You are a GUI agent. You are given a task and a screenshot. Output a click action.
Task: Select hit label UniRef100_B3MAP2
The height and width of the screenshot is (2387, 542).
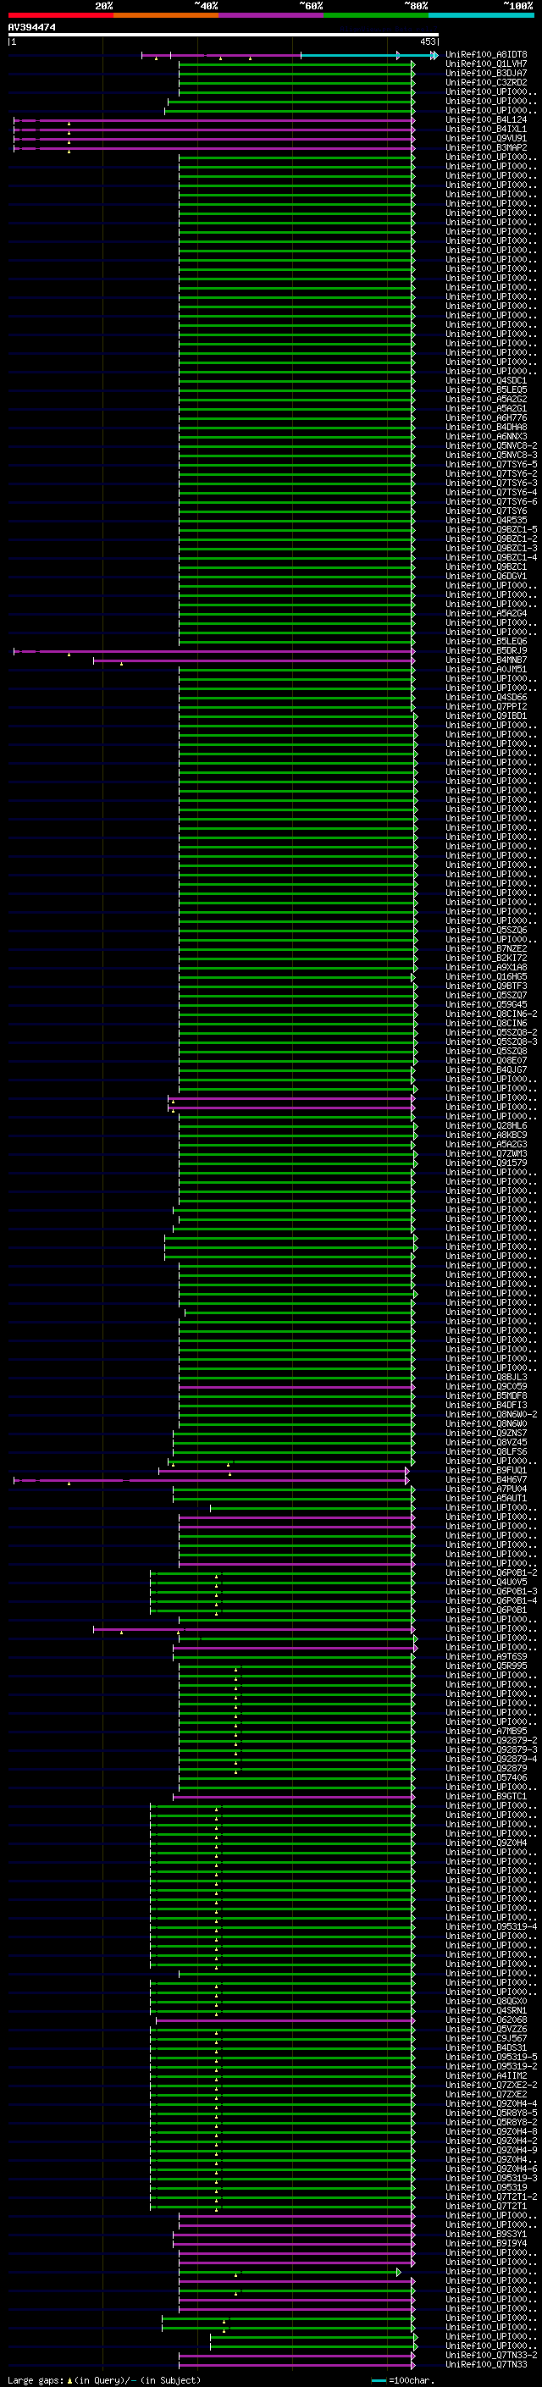pyautogui.click(x=486, y=147)
